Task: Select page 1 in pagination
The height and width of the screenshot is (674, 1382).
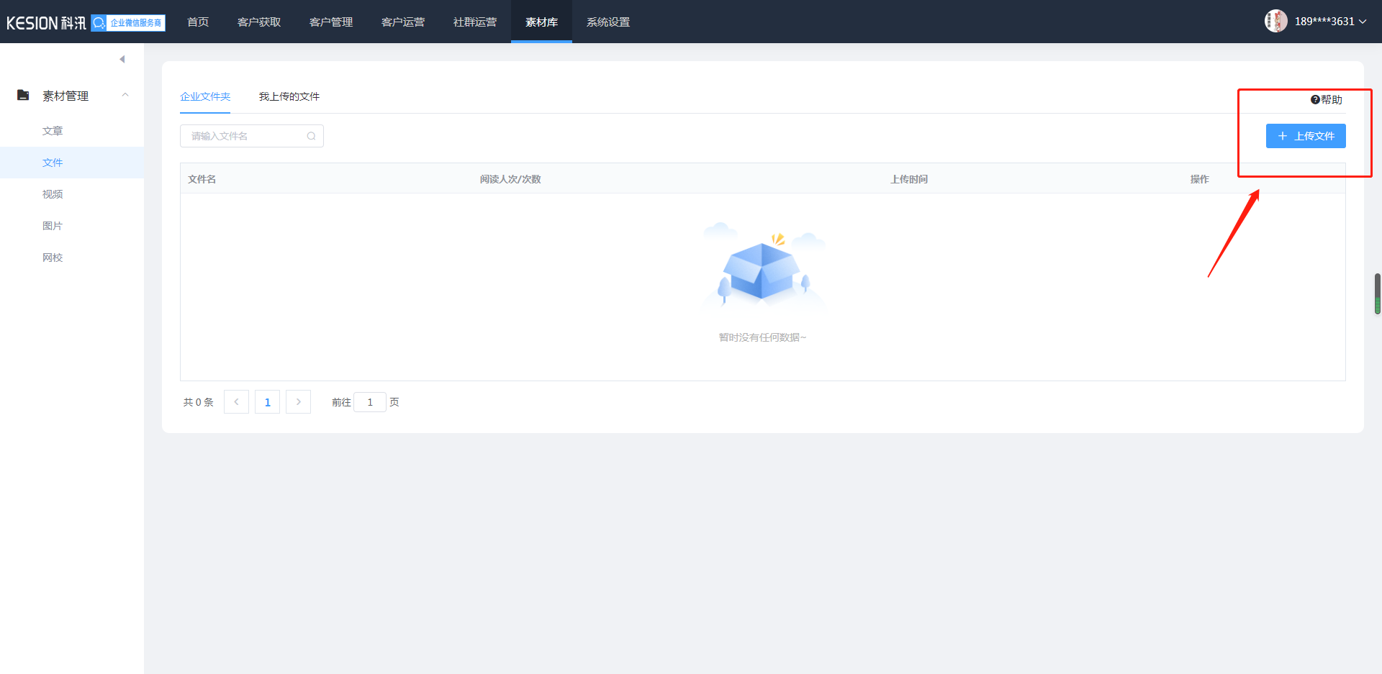Action: click(267, 402)
